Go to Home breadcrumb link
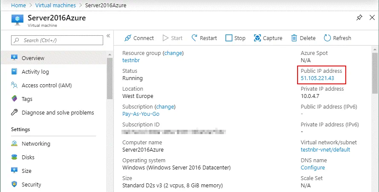Viewport: 379px width, 192px height. [x=18, y=5]
